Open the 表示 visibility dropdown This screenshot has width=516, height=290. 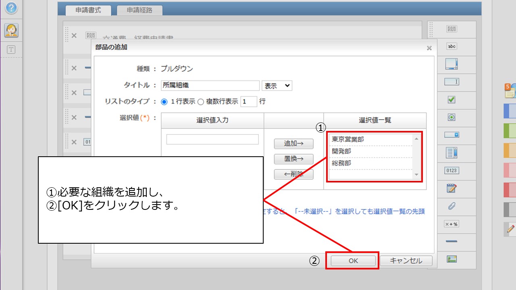point(277,85)
